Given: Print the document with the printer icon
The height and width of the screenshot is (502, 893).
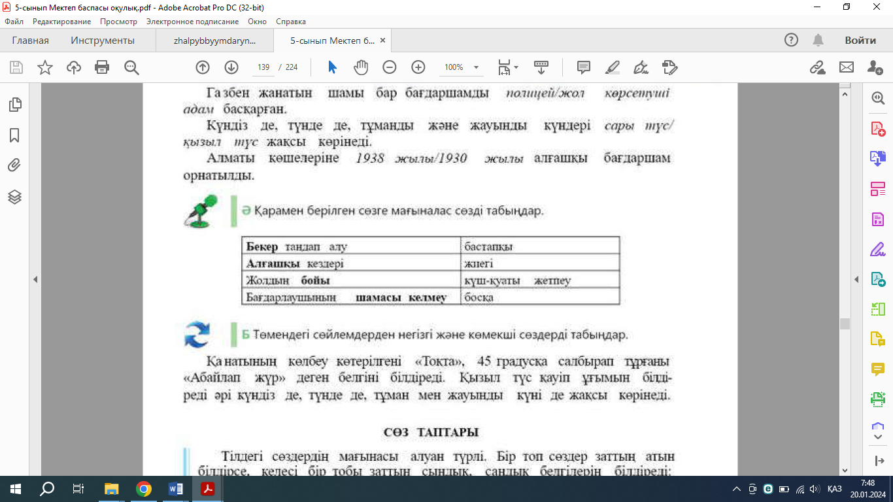Looking at the screenshot, I should tap(102, 67).
